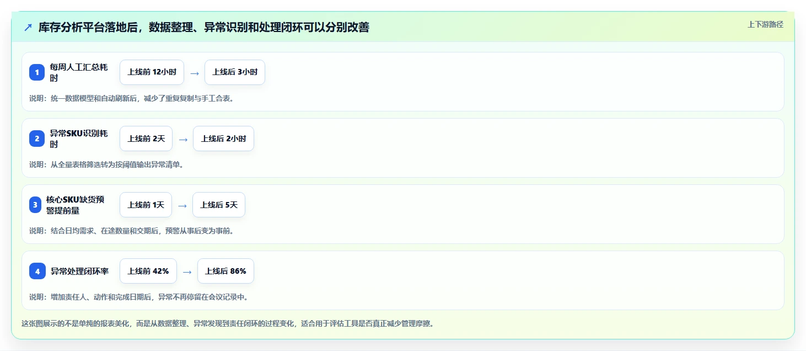The image size is (806, 351).
Task: Click the arrow between 2天 and 2小时
Action: click(183, 139)
